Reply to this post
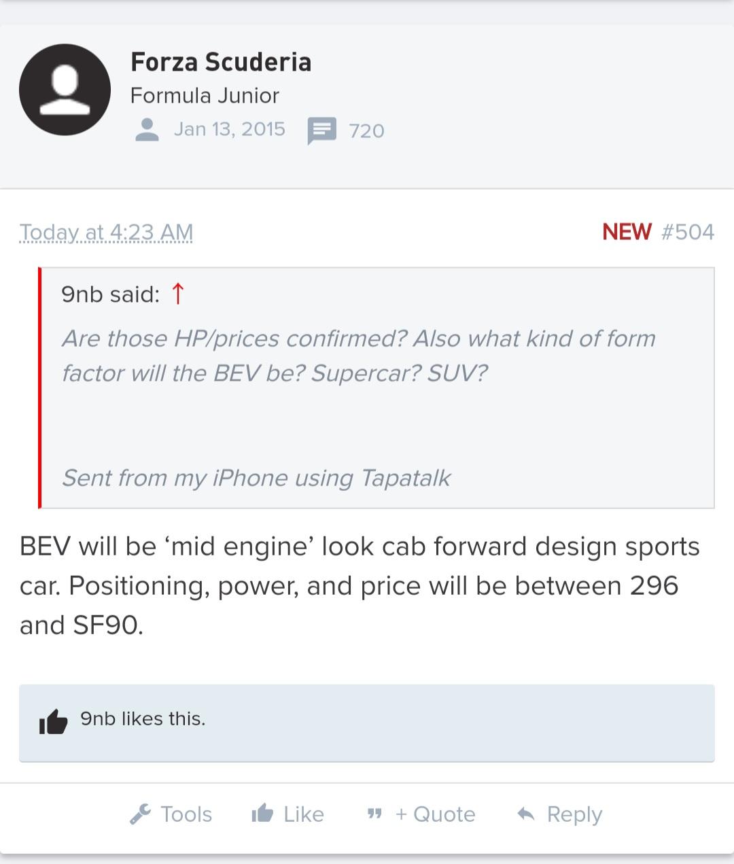 click(x=559, y=814)
